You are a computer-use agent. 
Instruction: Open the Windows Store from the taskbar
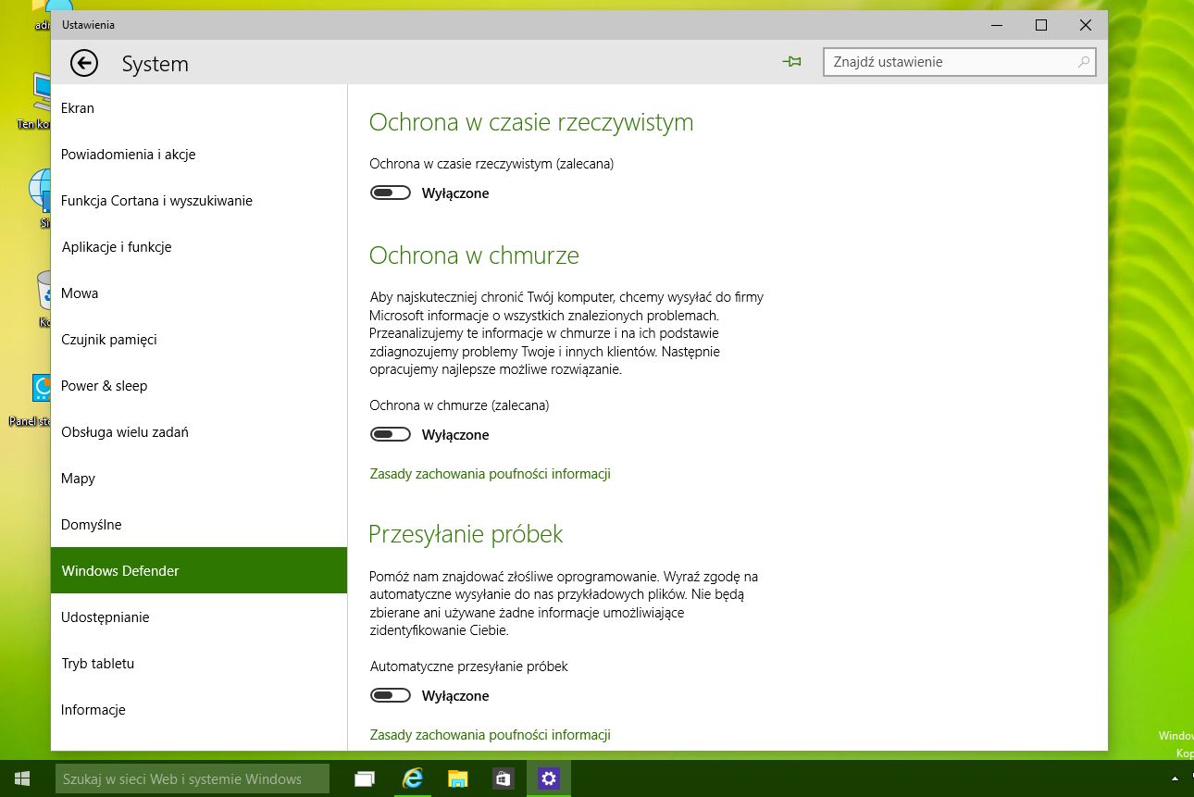503,778
